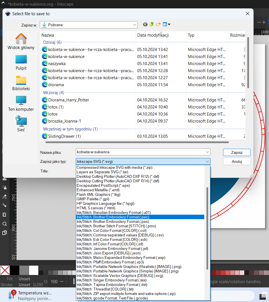
Task: Sort by the Typ column header
Action: tap(207, 35)
